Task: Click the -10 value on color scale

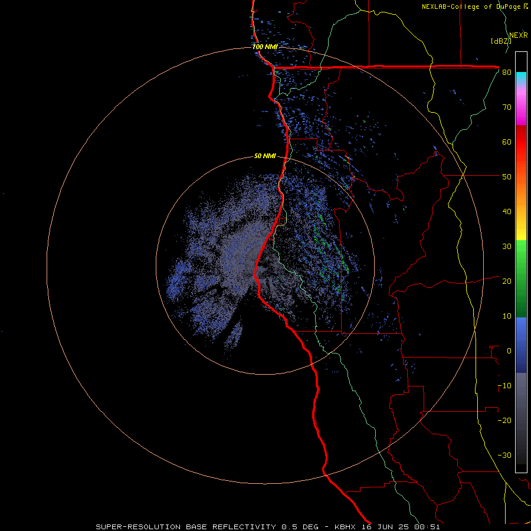Action: [x=504, y=386]
